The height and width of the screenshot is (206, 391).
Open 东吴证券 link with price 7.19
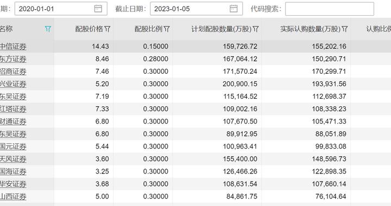(x=13, y=96)
